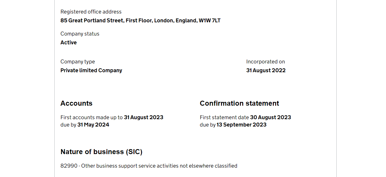Select the Active status value
This screenshot has height=177, width=386.
point(68,43)
